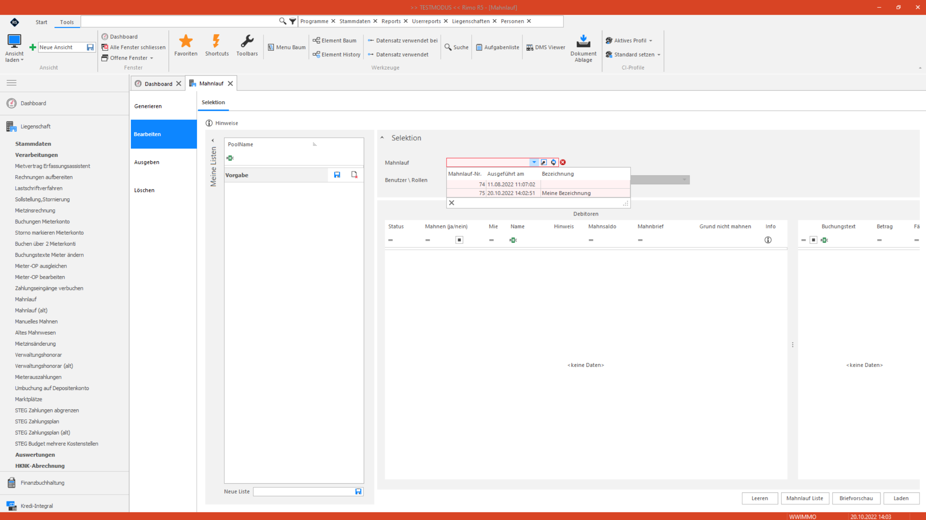Screen dimensions: 926x520
Task: Switch to the Start ribbon tab
Action: (x=41, y=22)
